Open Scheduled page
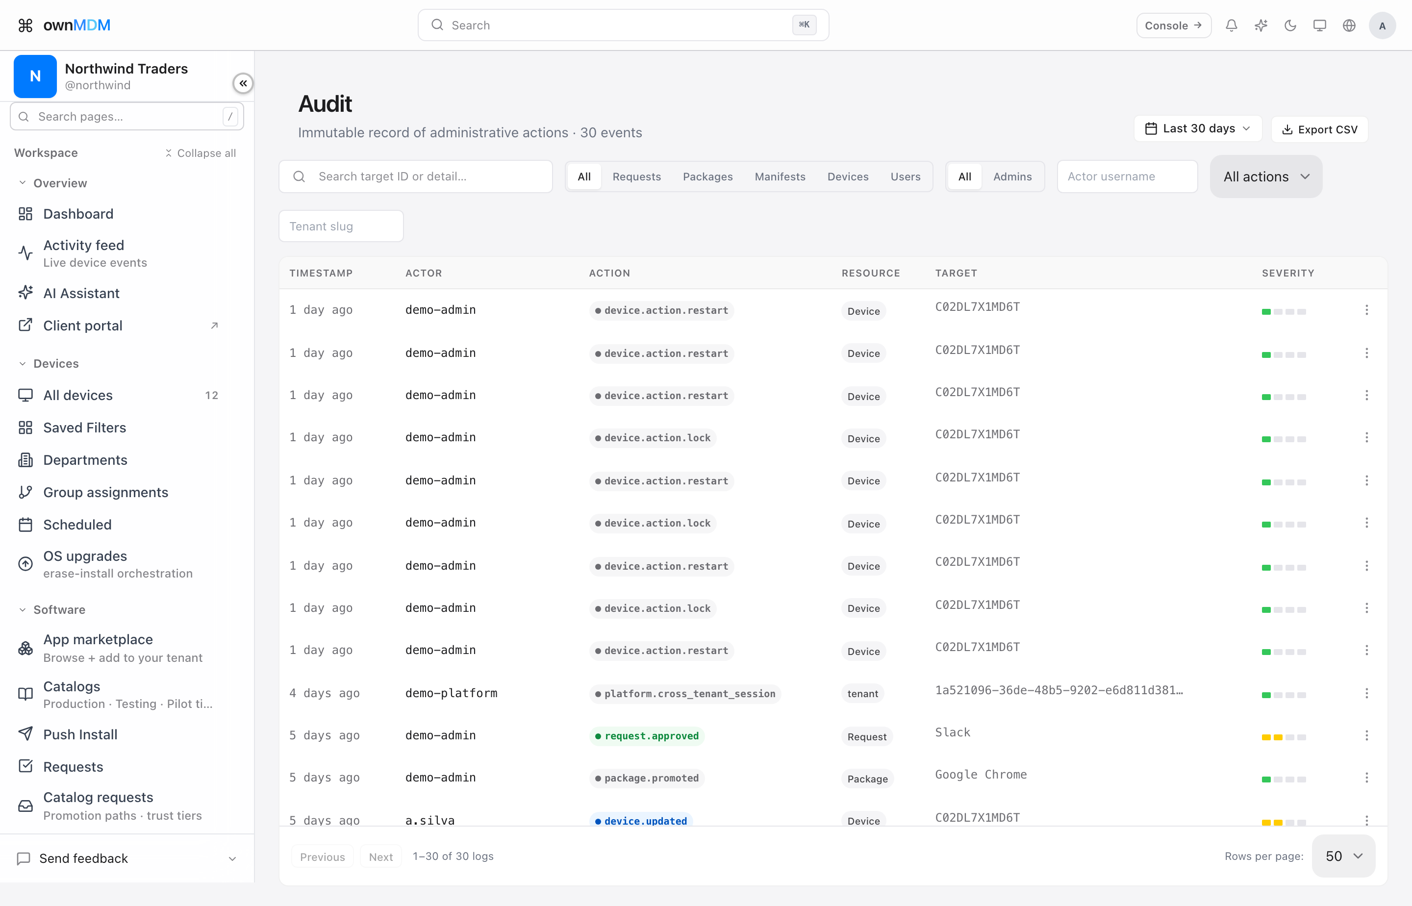This screenshot has height=906, width=1412. pyautogui.click(x=119, y=525)
